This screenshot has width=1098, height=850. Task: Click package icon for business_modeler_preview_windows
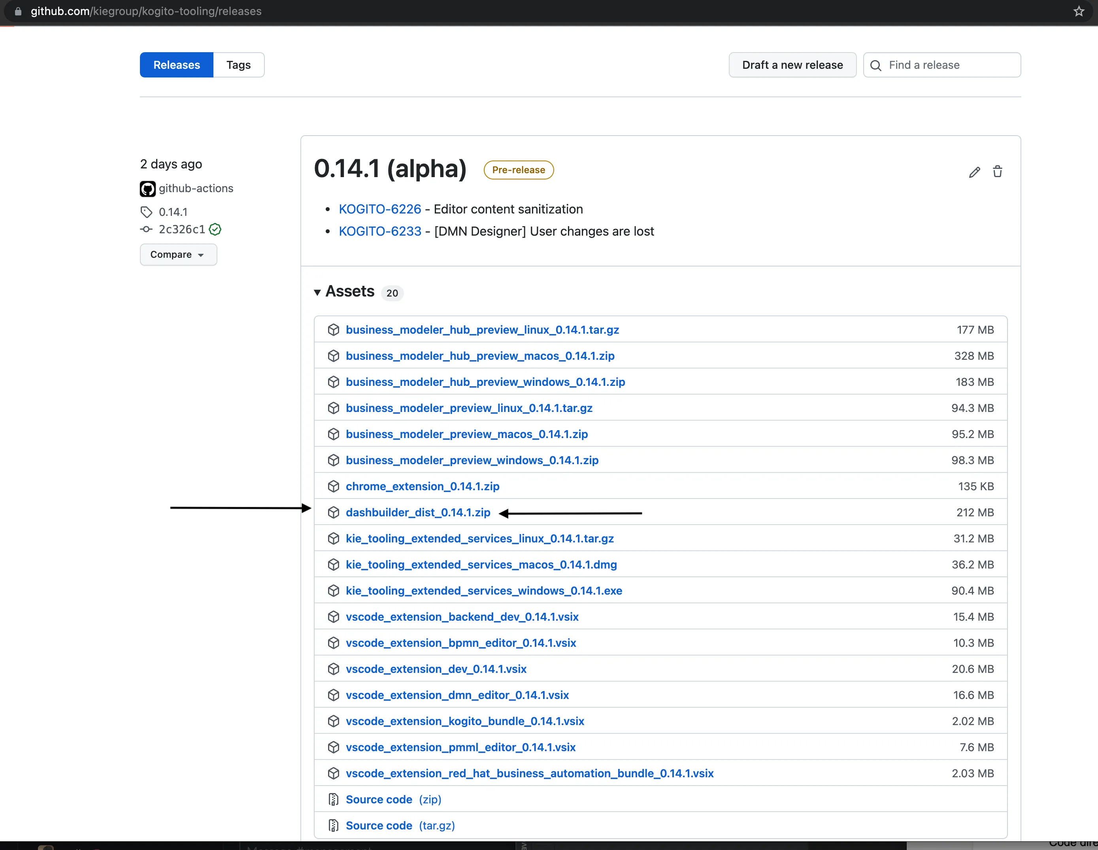point(333,460)
